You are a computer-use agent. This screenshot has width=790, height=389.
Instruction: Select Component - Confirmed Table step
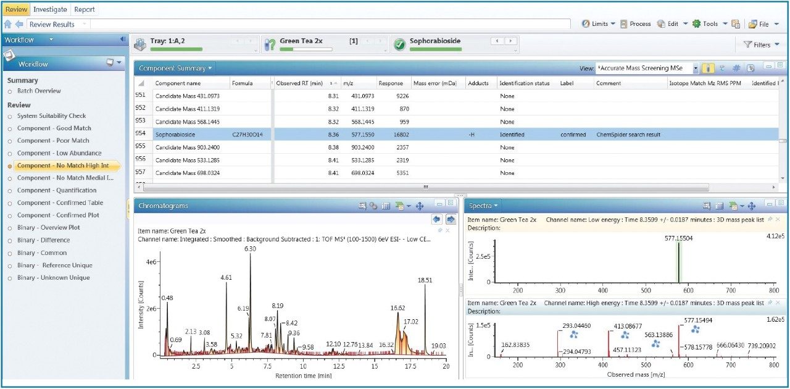pyautogui.click(x=60, y=203)
